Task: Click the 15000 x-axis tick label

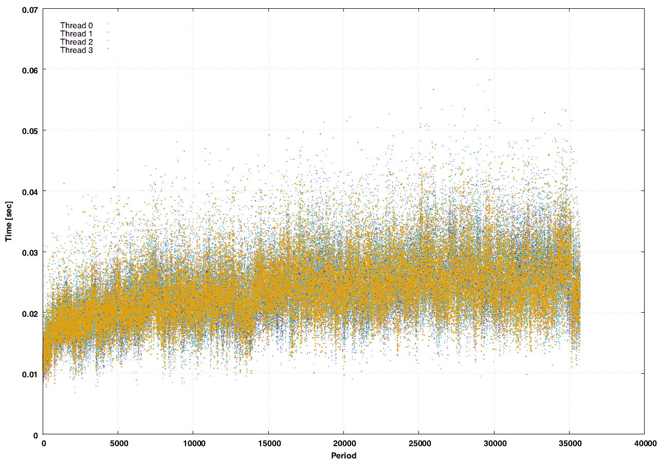Action: click(x=268, y=443)
